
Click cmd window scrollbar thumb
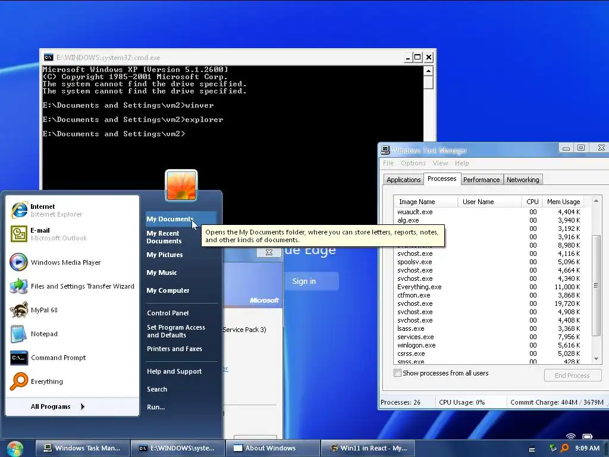coord(428,82)
